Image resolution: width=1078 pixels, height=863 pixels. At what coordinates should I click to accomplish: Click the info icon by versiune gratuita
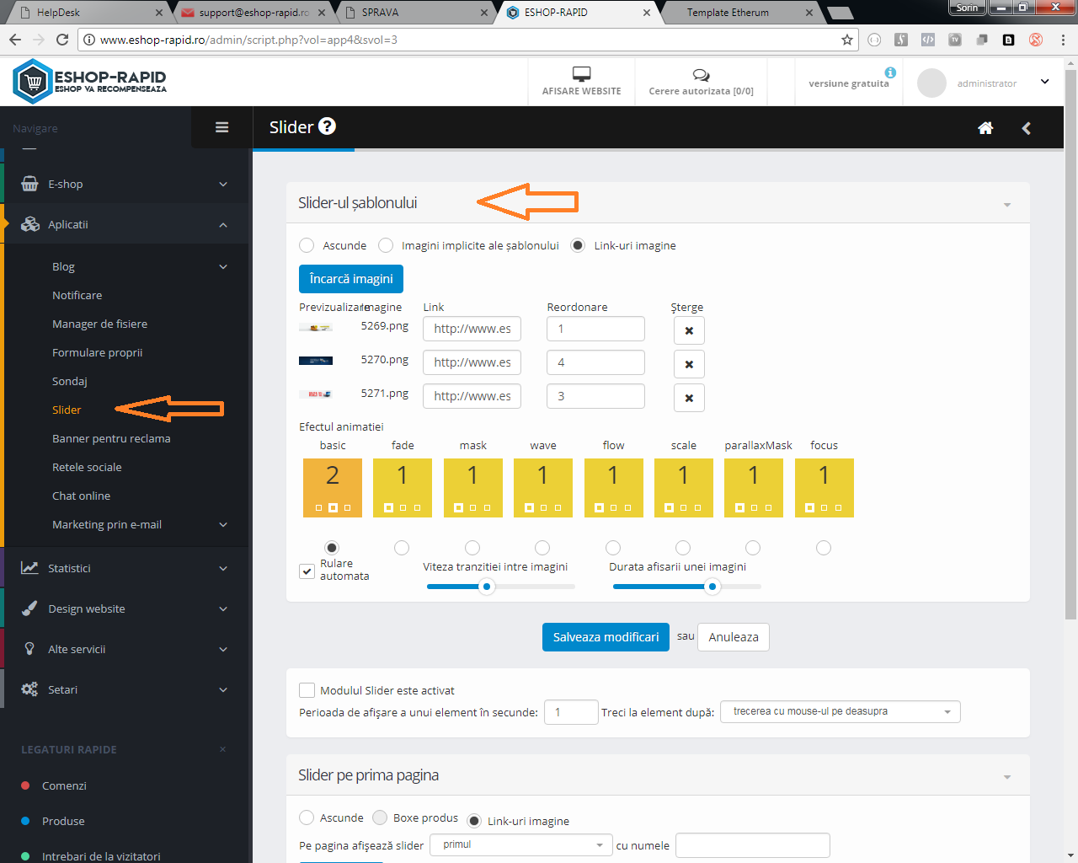tap(890, 72)
